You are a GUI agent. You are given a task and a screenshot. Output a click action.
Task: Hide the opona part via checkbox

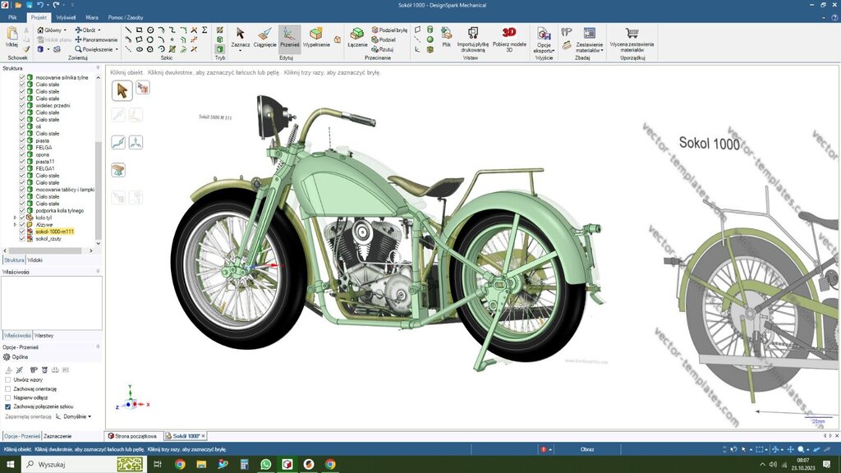pos(22,154)
